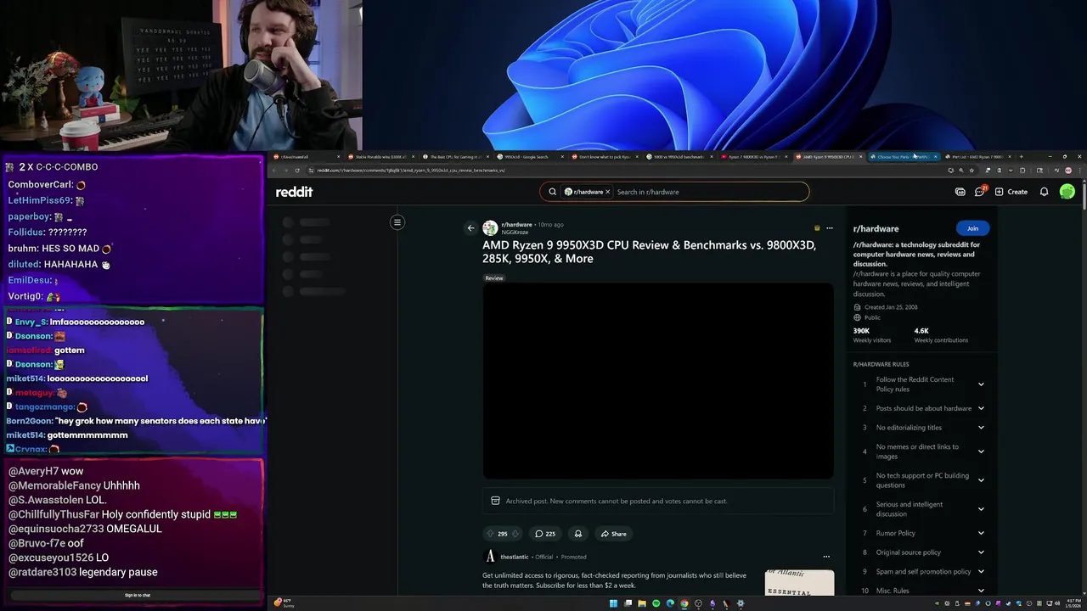1087x611 pixels.
Task: Reload the page in browser
Action: 296,171
